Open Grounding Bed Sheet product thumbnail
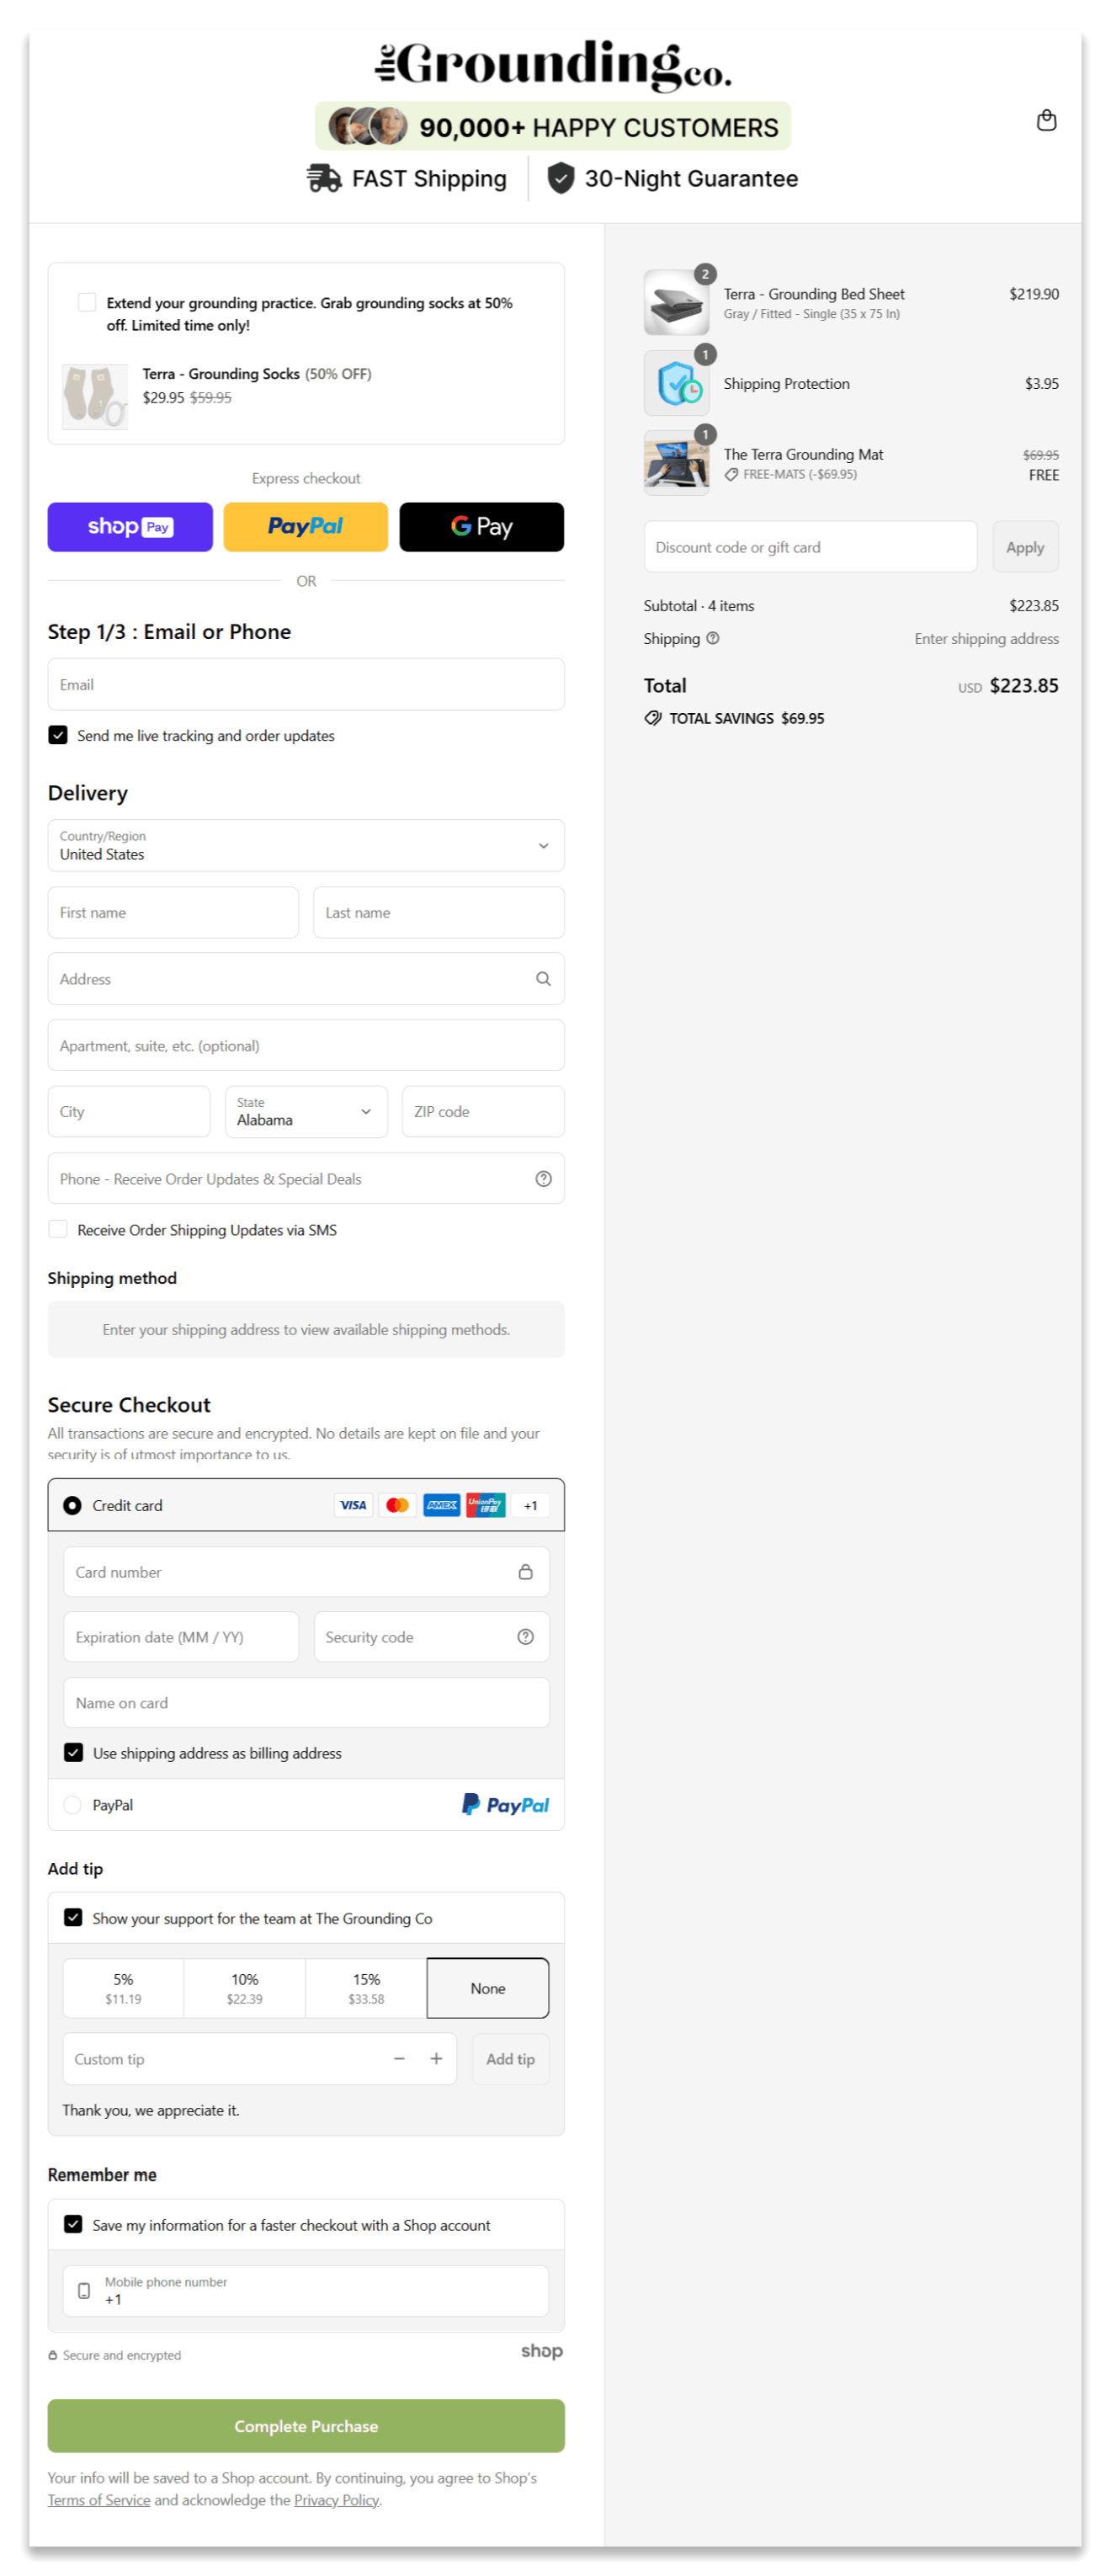 tap(676, 302)
